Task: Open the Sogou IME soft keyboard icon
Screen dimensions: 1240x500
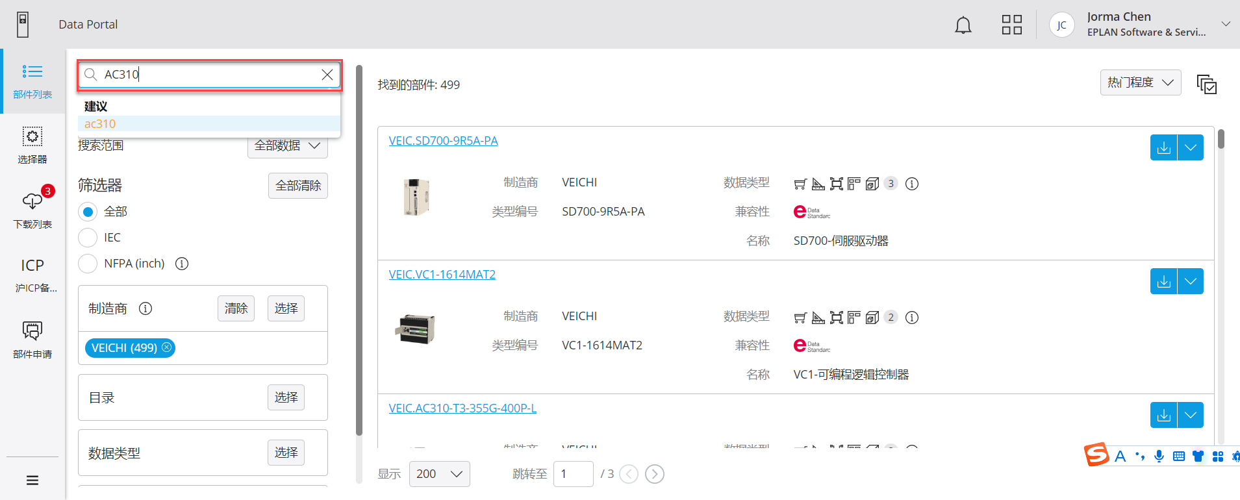Action: pyautogui.click(x=1178, y=456)
